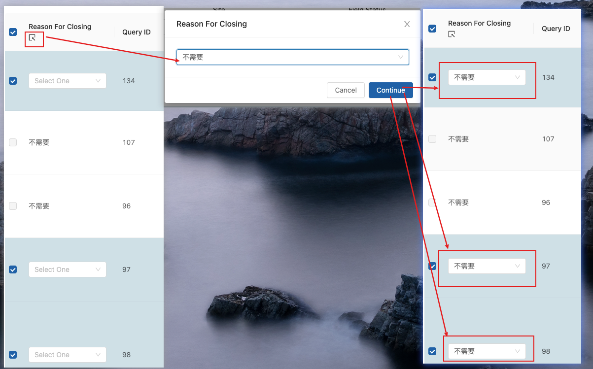Click Query ID 107 cell in right table
The height and width of the screenshot is (369, 593).
coord(548,139)
